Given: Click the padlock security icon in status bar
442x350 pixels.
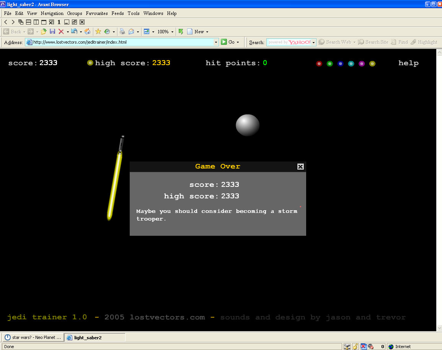Looking at the screenshot, I should click(x=356, y=347).
